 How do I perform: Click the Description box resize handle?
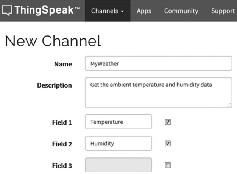coord(229,105)
